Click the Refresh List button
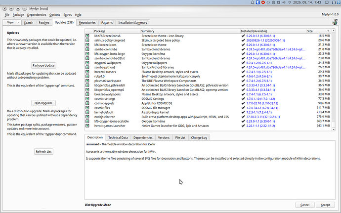The height and width of the screenshot is (213, 341). point(43,152)
